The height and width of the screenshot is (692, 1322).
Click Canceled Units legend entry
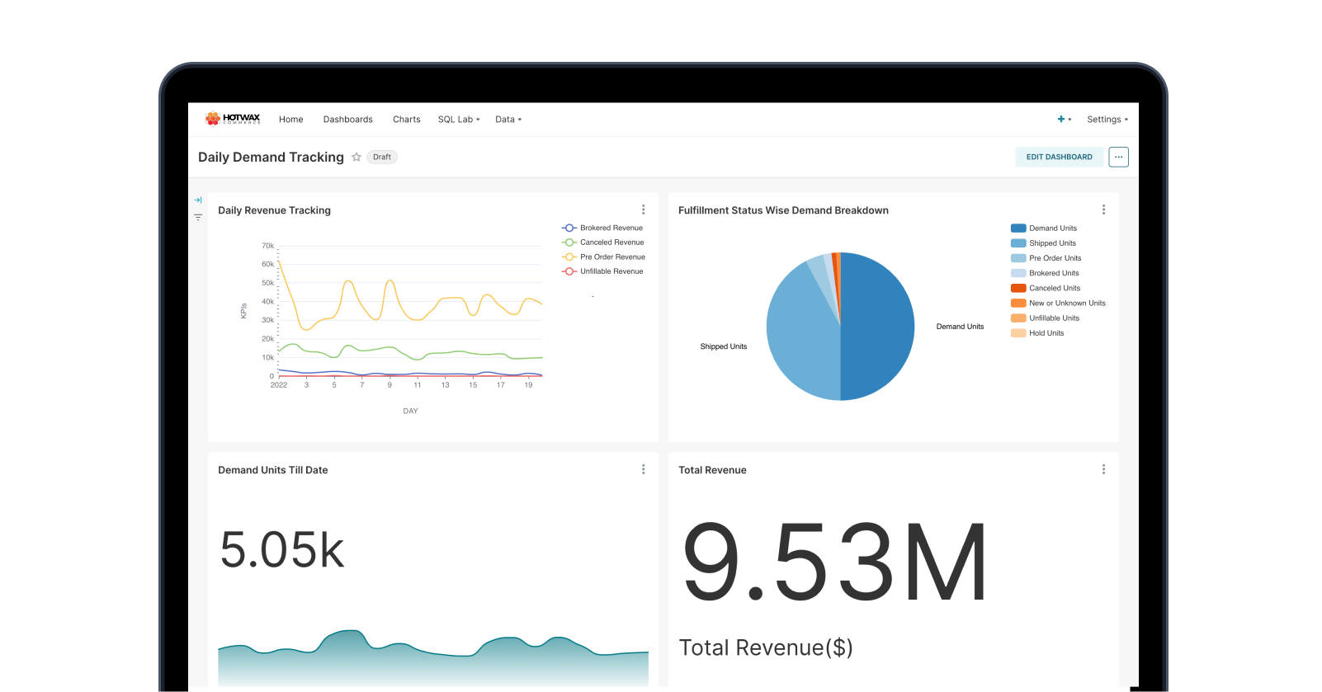pyautogui.click(x=1046, y=288)
